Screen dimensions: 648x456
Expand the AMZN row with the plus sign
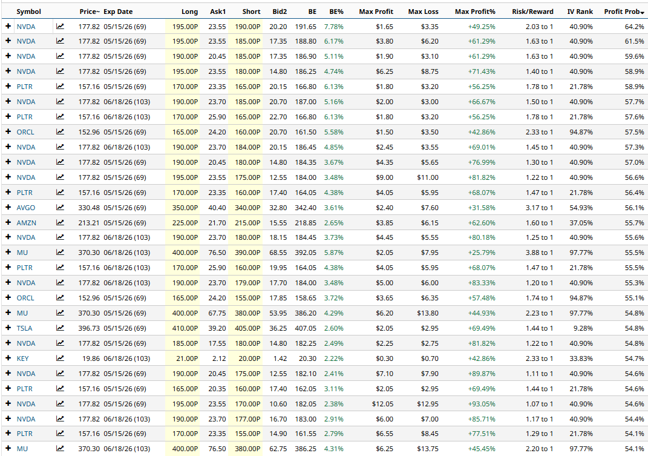pos(8,223)
